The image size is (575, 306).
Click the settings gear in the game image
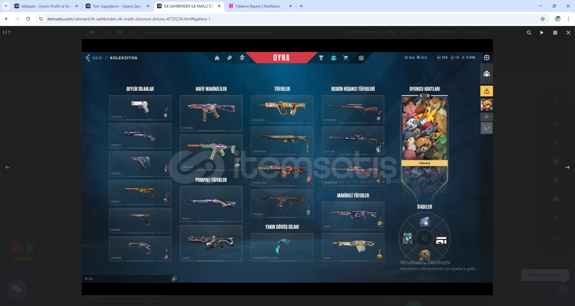point(487,57)
